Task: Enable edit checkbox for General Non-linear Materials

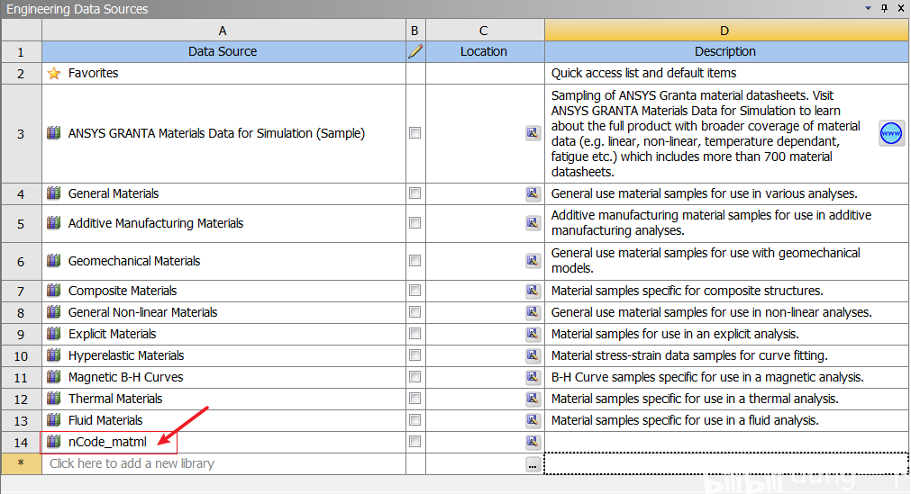Action: tap(415, 311)
